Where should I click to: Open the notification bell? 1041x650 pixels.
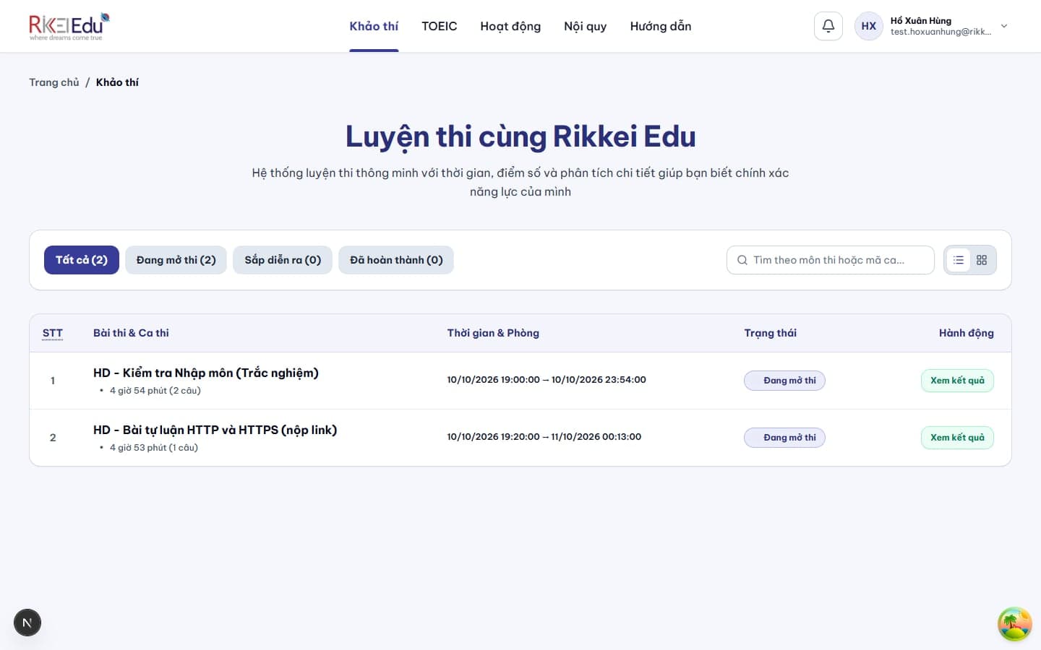(x=828, y=26)
